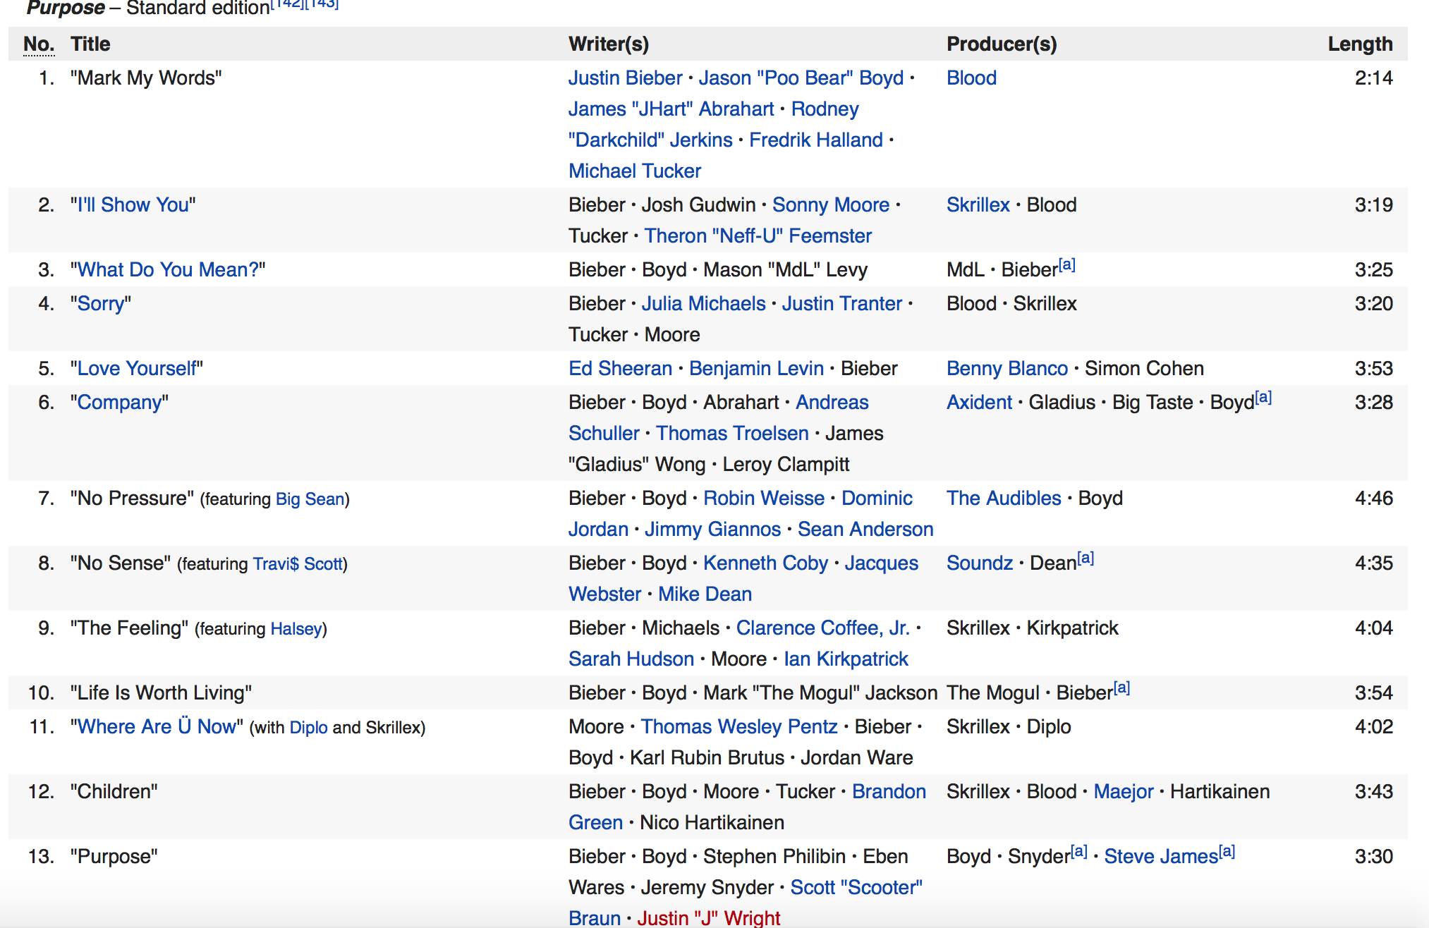
Task: Open the "I'll Show You" song link
Action: (x=133, y=205)
